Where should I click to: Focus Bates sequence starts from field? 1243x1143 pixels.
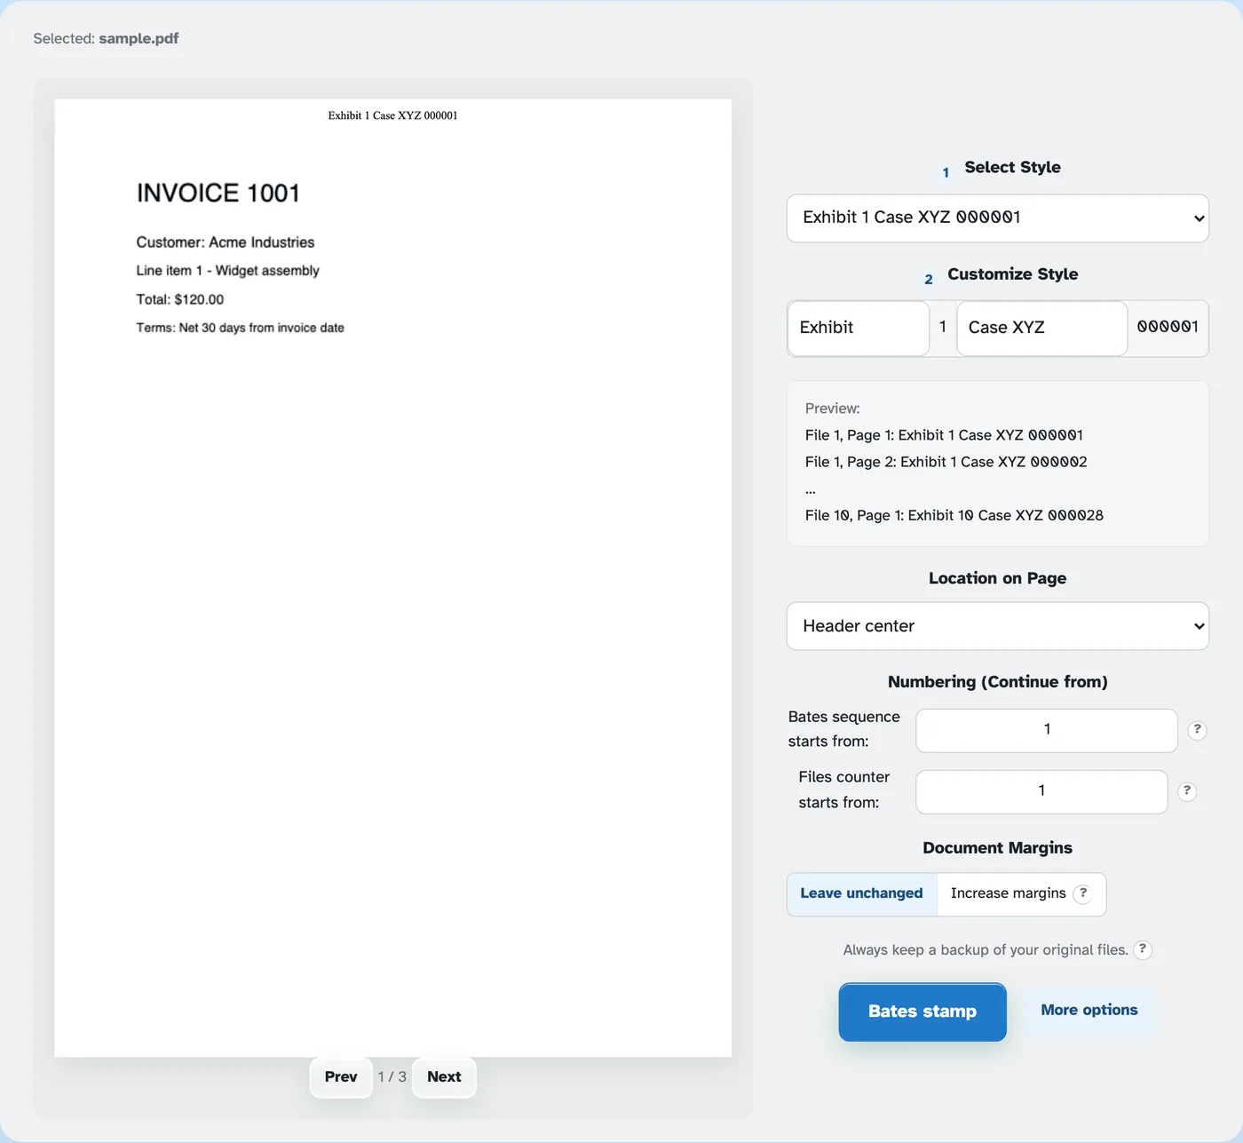[x=1047, y=730]
